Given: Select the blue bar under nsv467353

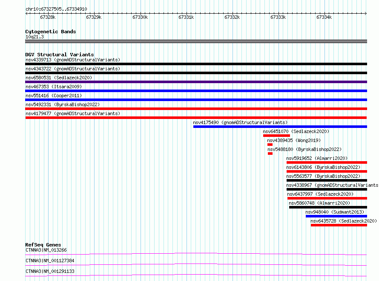Looking at the screenshot, I should coord(196,91).
